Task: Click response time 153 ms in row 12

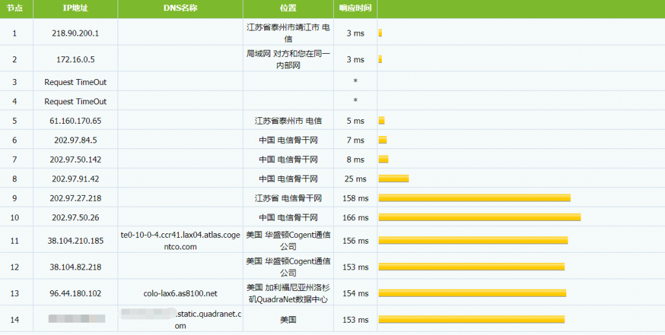Action: point(355,267)
